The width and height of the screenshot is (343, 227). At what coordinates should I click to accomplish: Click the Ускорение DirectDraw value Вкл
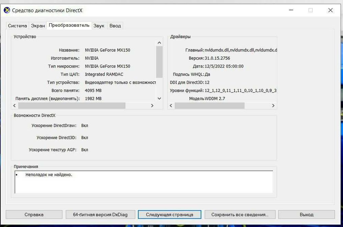tap(85, 126)
